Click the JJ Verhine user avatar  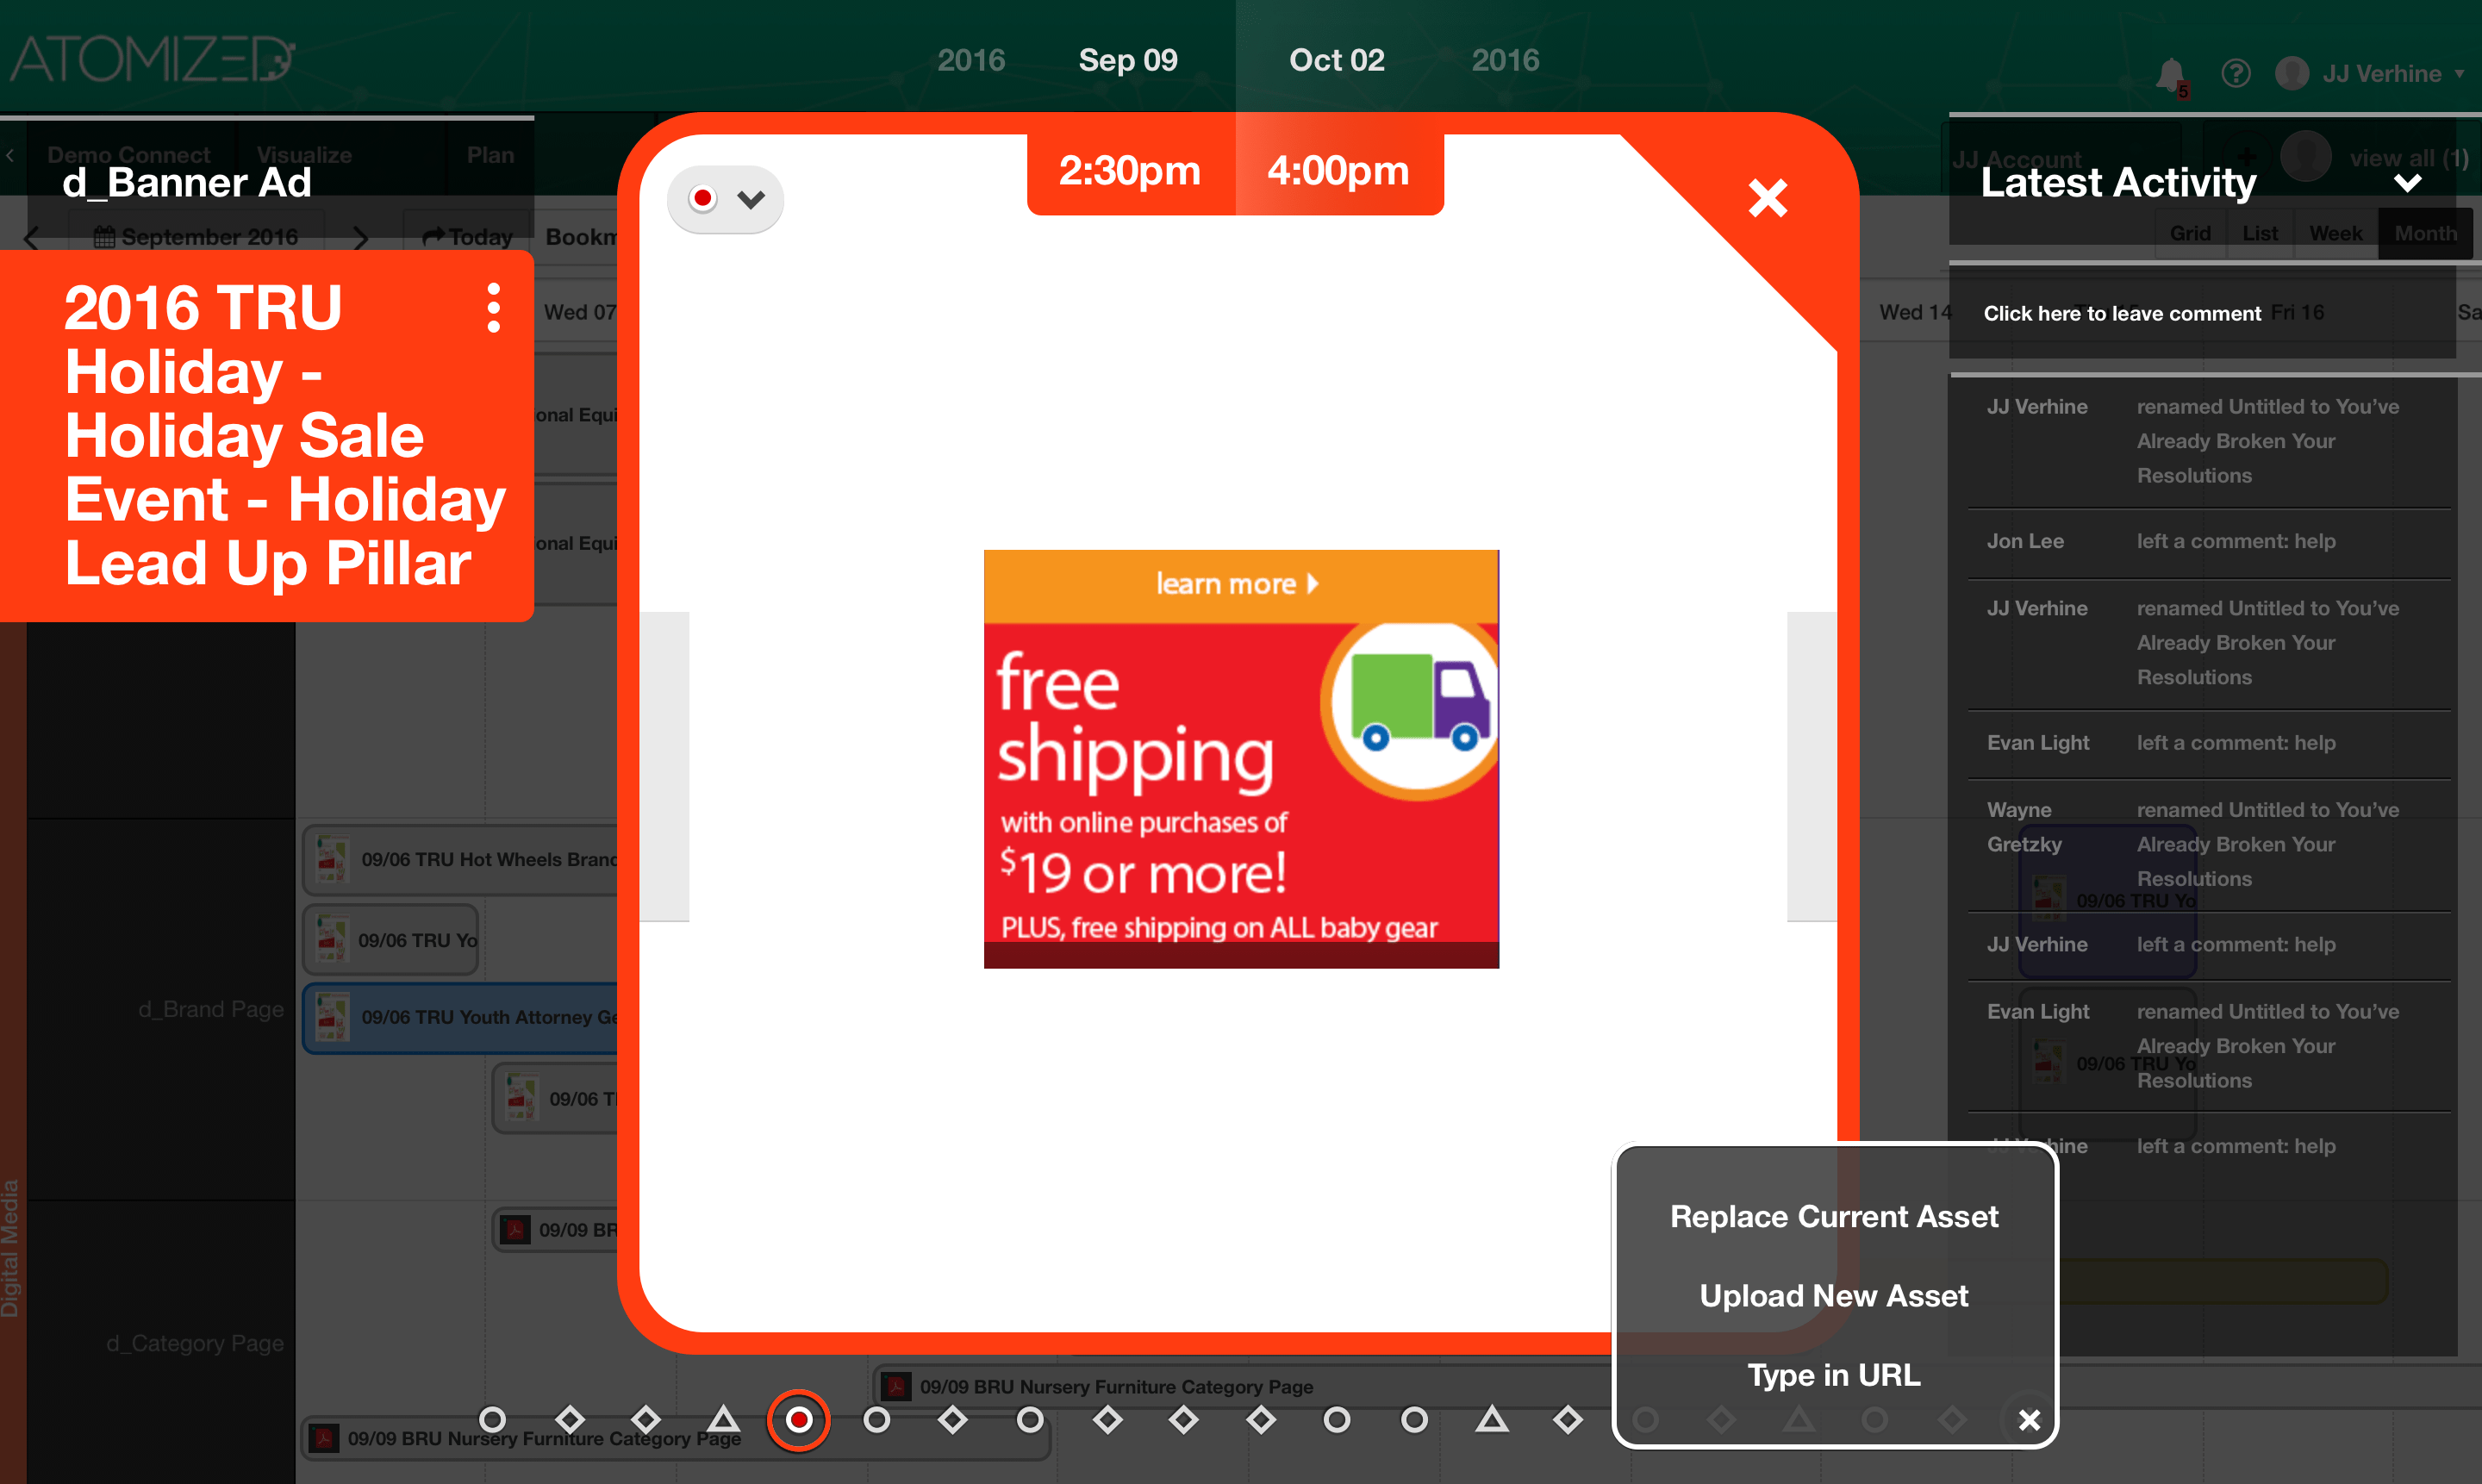[2292, 73]
